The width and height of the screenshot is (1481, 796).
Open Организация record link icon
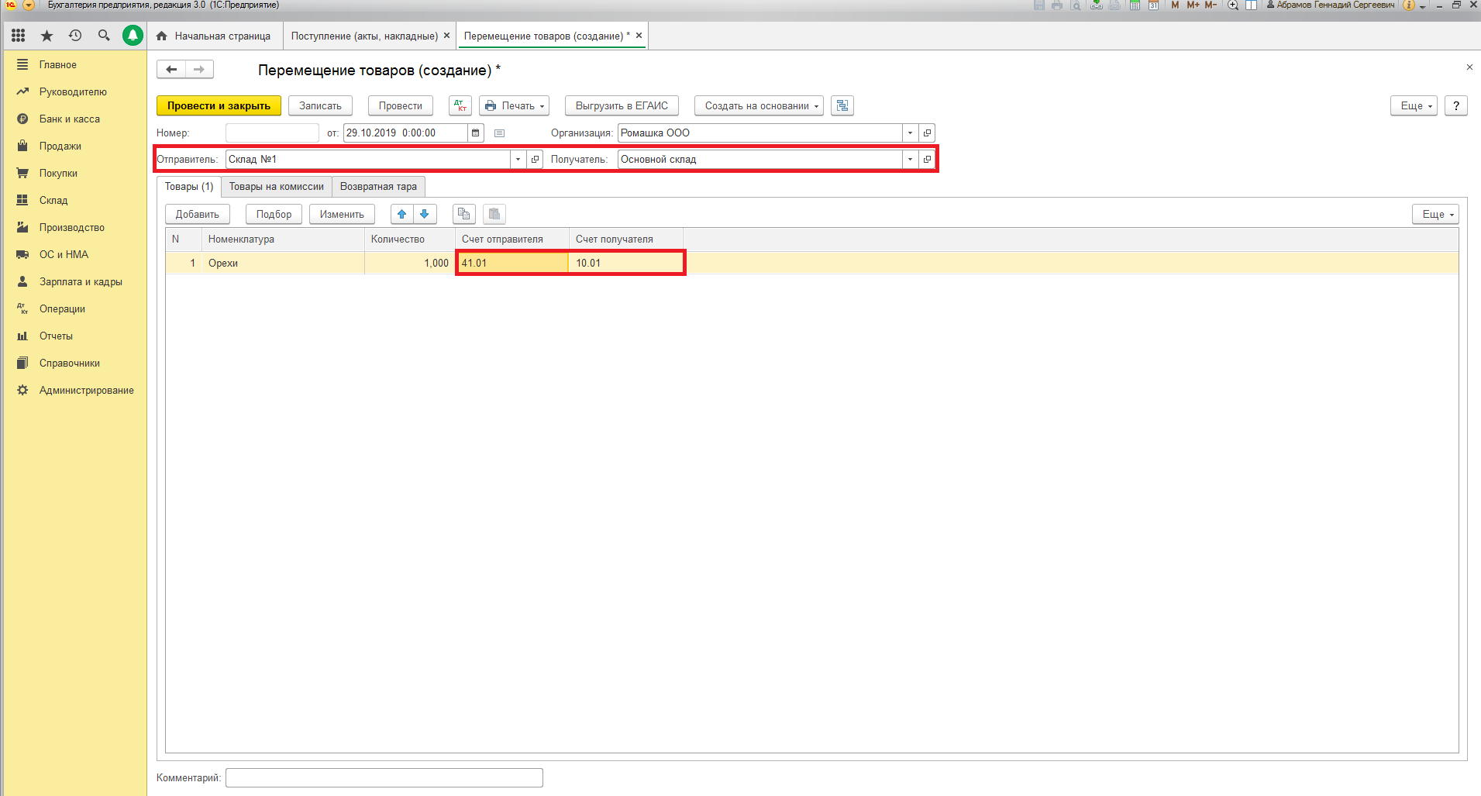pyautogui.click(x=927, y=133)
